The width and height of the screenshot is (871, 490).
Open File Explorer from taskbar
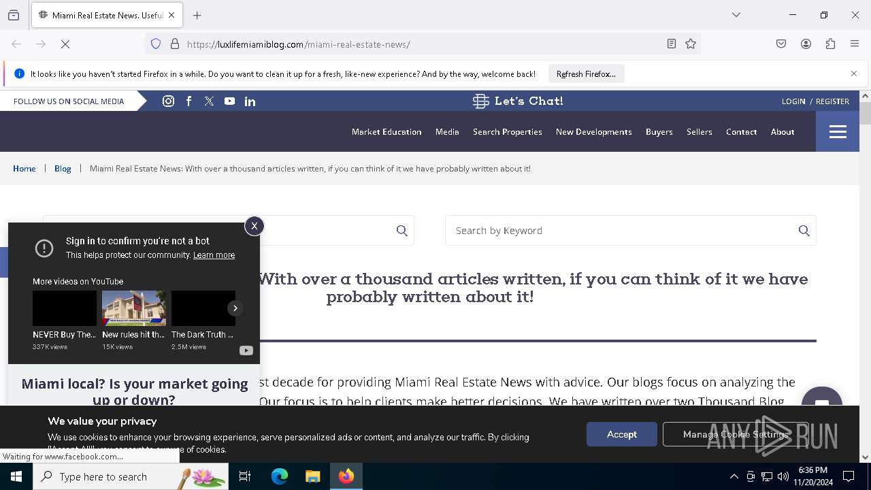[x=312, y=476]
